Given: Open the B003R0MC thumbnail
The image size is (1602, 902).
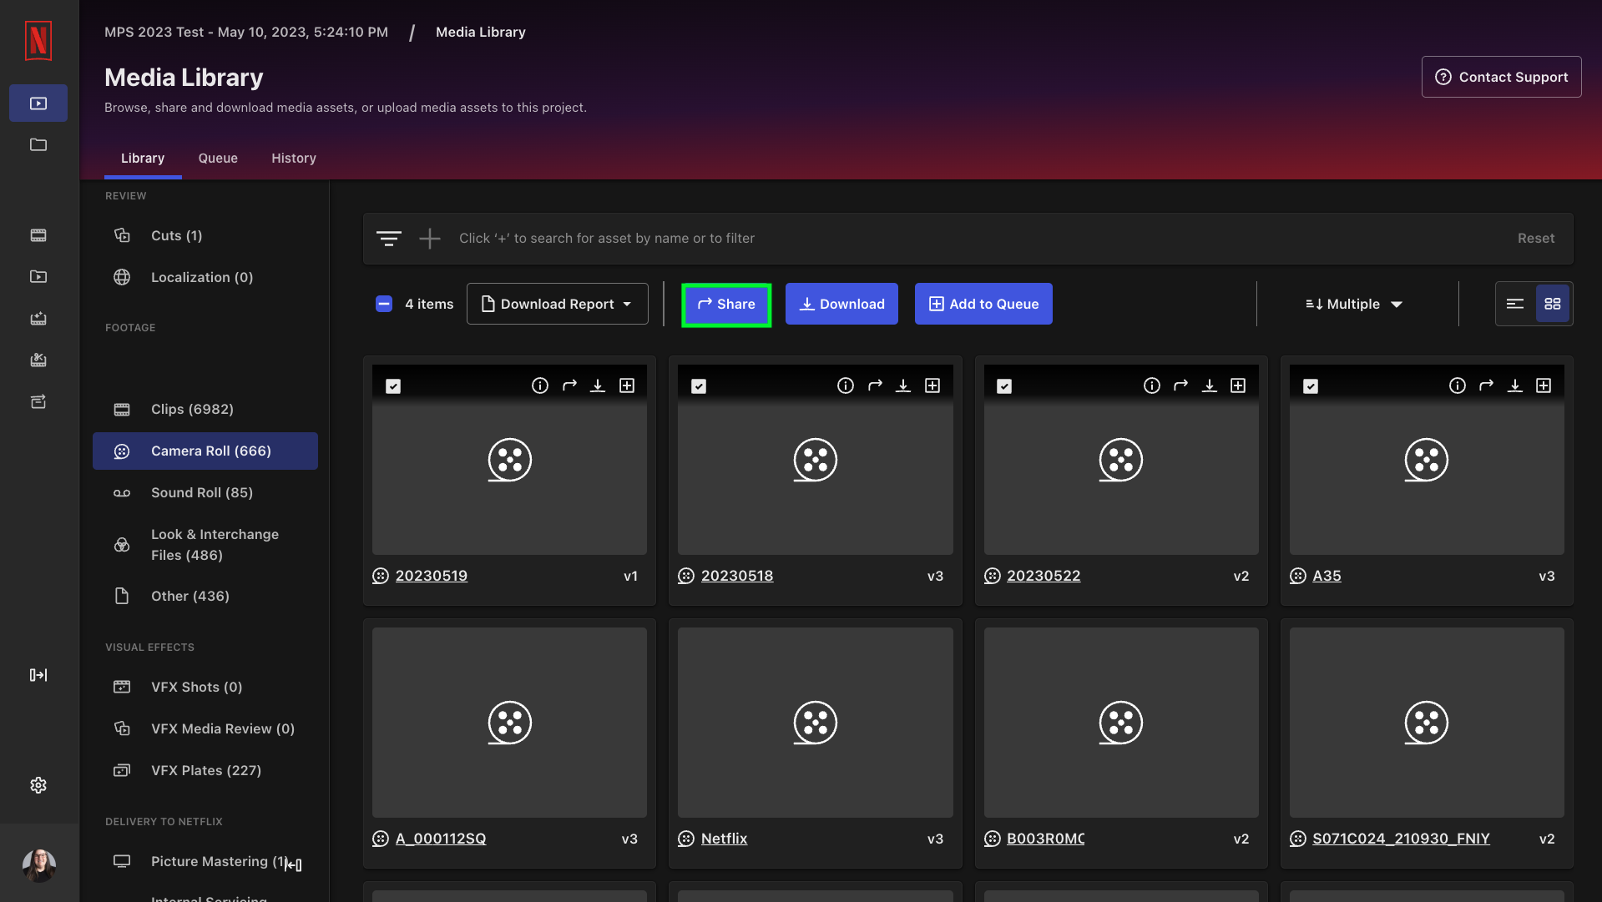Looking at the screenshot, I should click(1121, 723).
